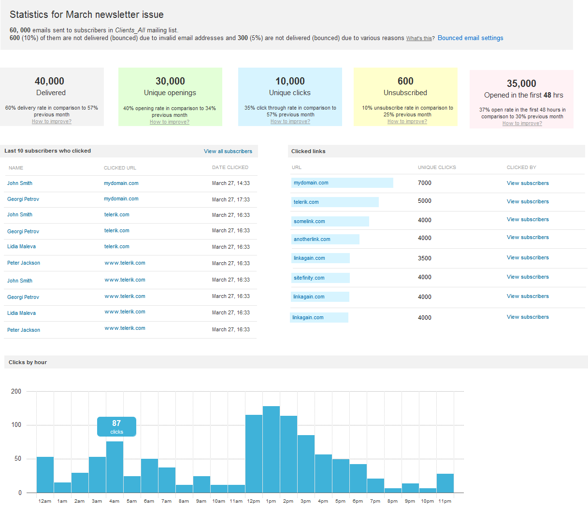The height and width of the screenshot is (509, 588).
Task: Select the 11pm bar in the hourly chart
Action: 445,483
